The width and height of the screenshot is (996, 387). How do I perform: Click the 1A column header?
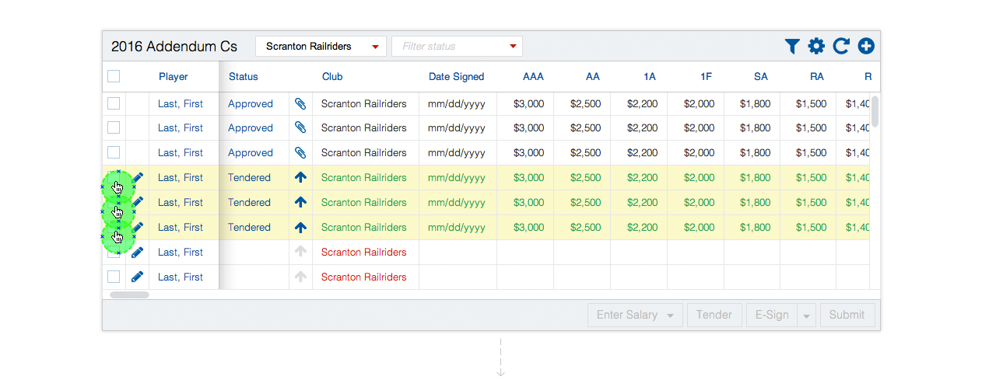pos(650,76)
